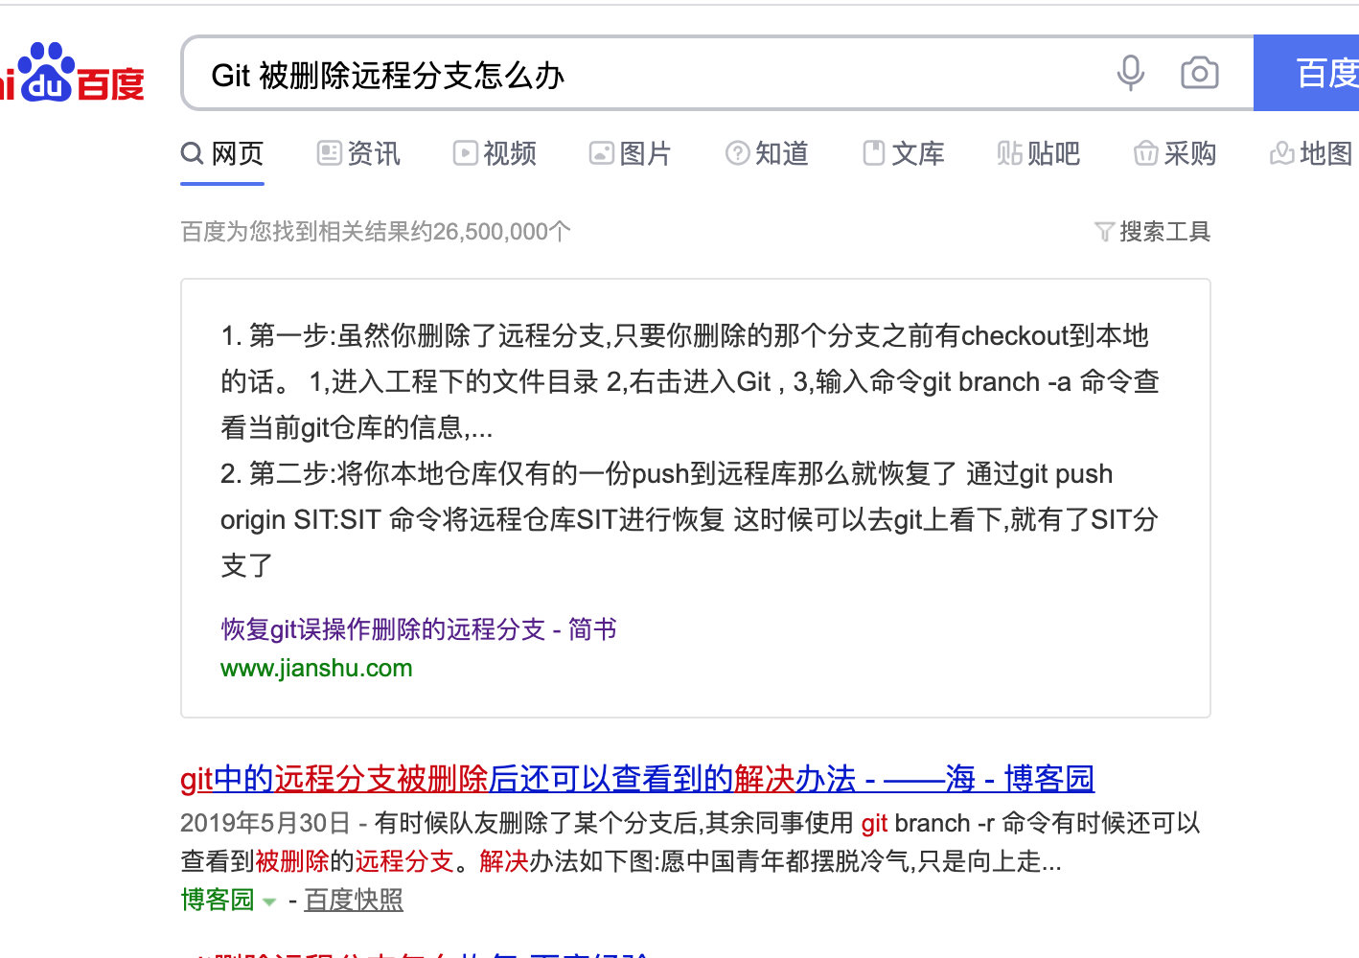This screenshot has width=1359, height=958.
Task: Go to the 文库 tab
Action: [903, 153]
